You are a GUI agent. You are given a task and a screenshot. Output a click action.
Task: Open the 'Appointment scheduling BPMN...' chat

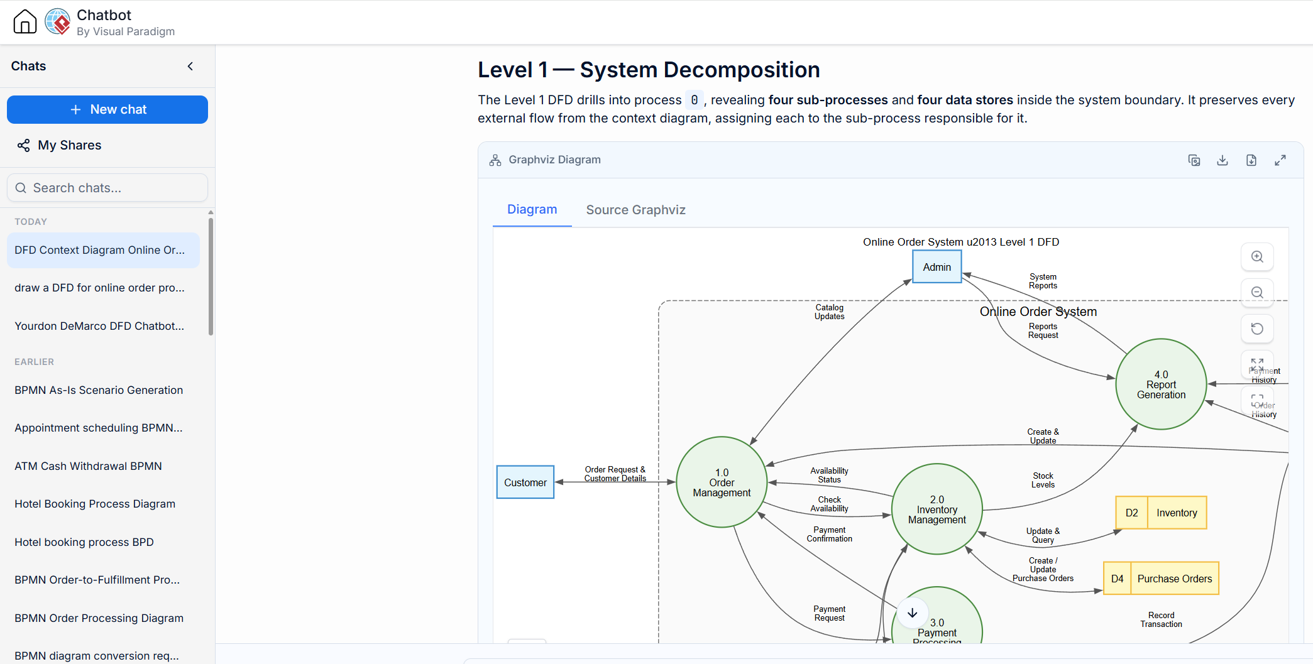[103, 428]
